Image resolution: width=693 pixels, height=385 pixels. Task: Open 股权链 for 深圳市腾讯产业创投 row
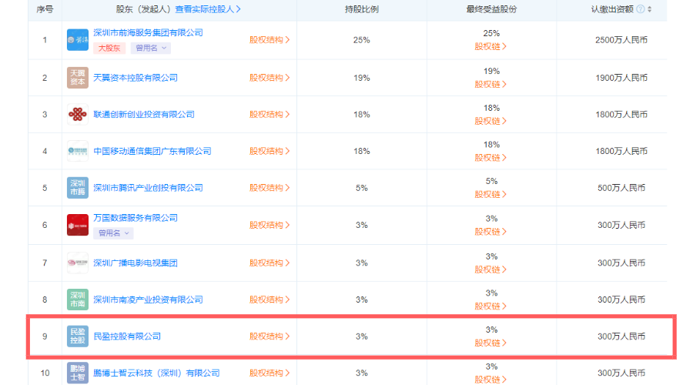point(490,195)
